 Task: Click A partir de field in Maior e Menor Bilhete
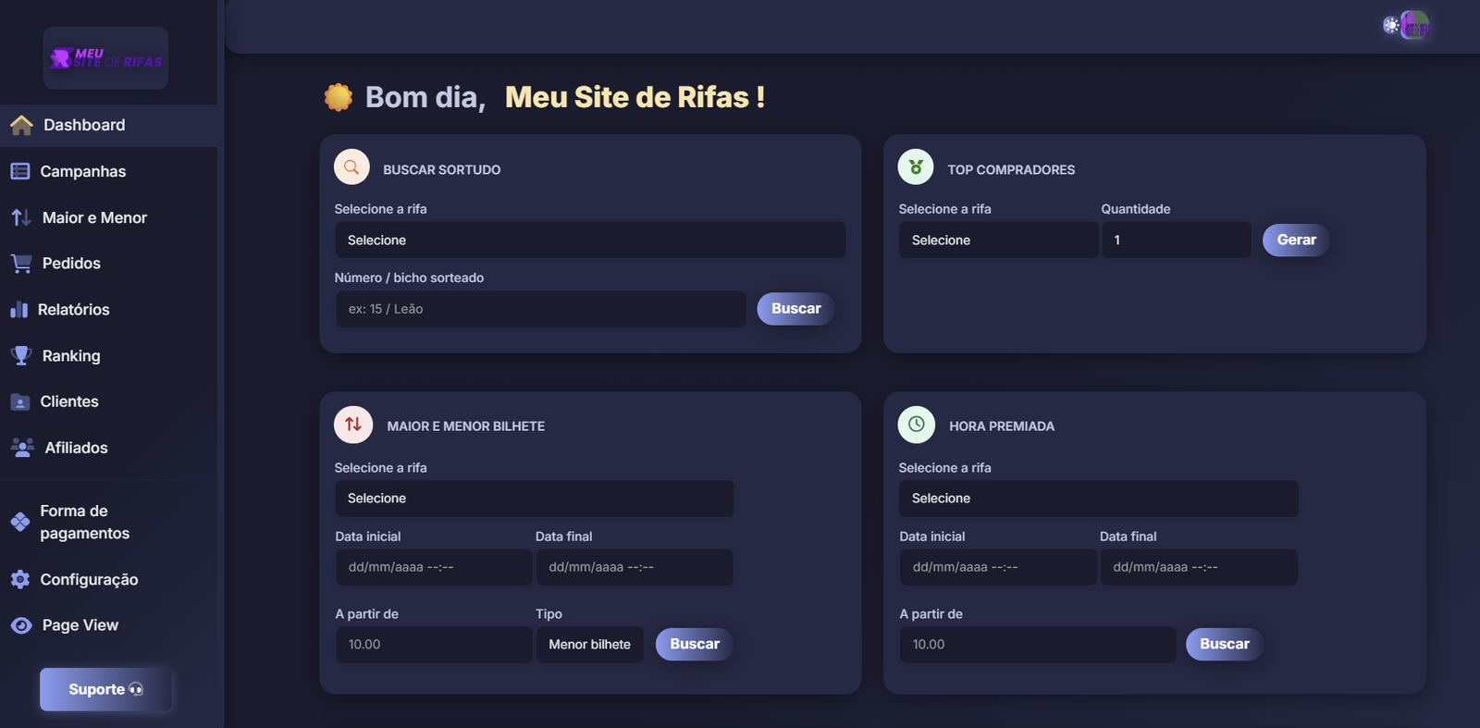point(434,644)
